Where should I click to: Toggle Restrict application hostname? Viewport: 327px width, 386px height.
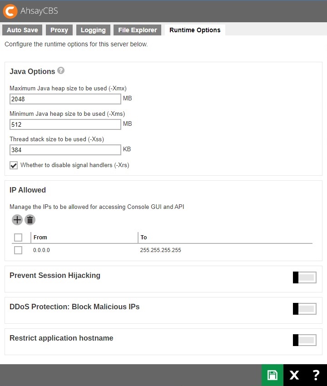tap(304, 340)
